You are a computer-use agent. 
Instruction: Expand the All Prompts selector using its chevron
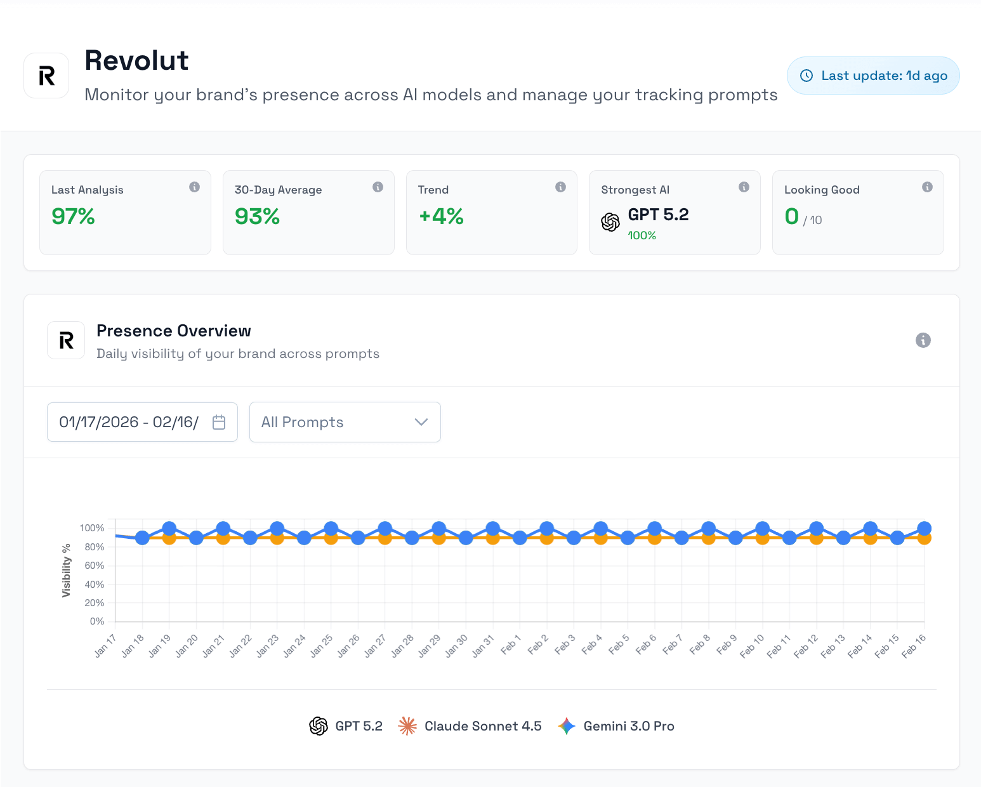[x=421, y=421]
